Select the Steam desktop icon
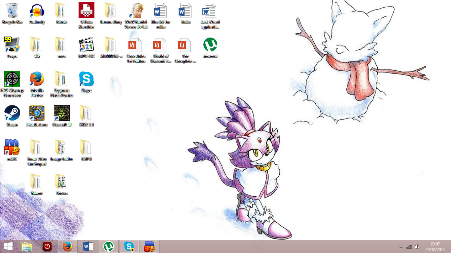This screenshot has width=451, height=253. point(12,116)
